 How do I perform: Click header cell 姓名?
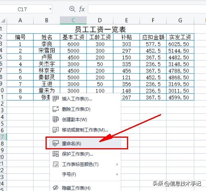(x=47, y=37)
